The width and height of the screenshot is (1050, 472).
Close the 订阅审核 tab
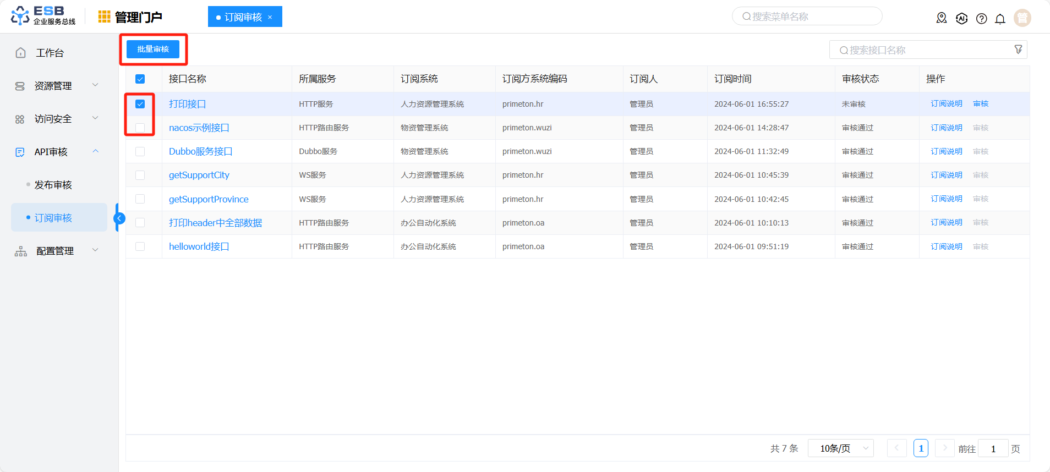click(x=270, y=17)
